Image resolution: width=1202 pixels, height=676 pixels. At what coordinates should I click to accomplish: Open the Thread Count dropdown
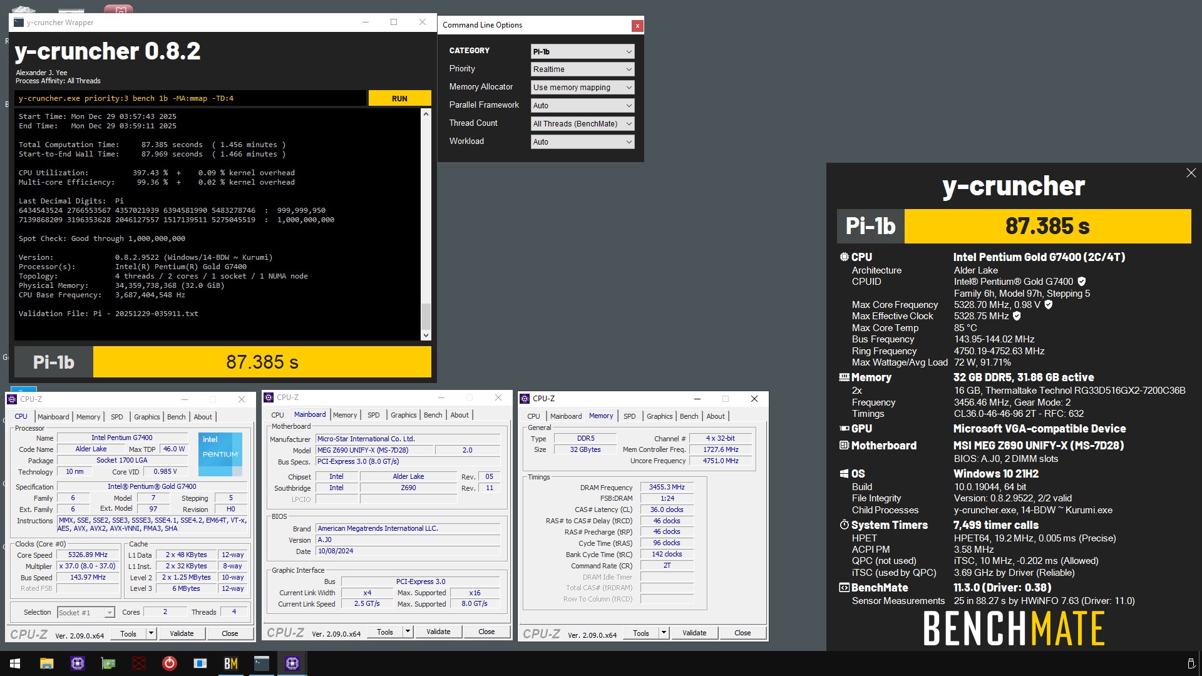point(582,124)
